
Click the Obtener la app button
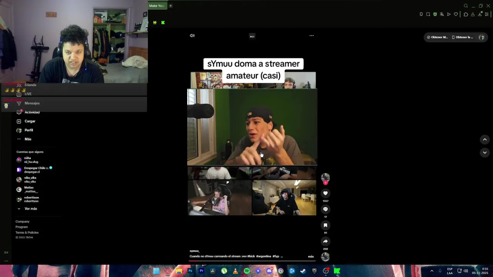point(462,37)
